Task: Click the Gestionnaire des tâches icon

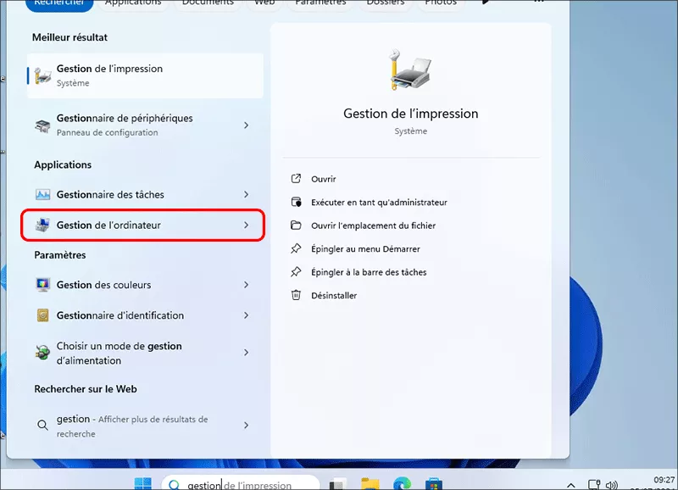Action: [42, 194]
